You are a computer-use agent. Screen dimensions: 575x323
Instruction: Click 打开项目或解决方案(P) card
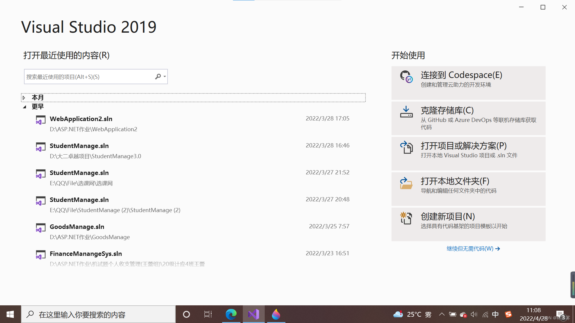point(468,153)
